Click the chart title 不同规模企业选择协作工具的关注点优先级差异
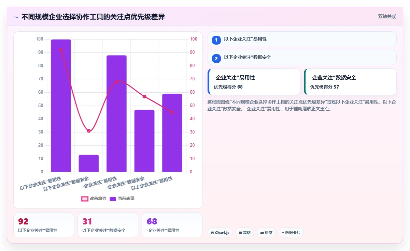The image size is (410, 251). tap(93, 17)
